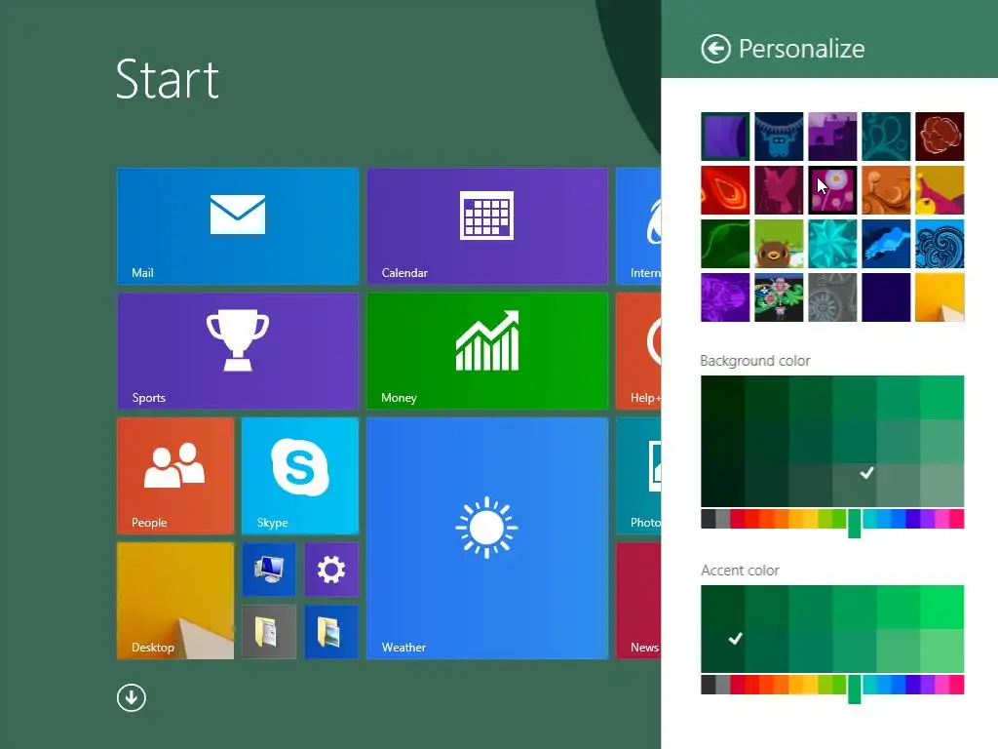Image resolution: width=998 pixels, height=749 pixels.
Task: Choose the purple castle background pattern
Action: point(832,137)
